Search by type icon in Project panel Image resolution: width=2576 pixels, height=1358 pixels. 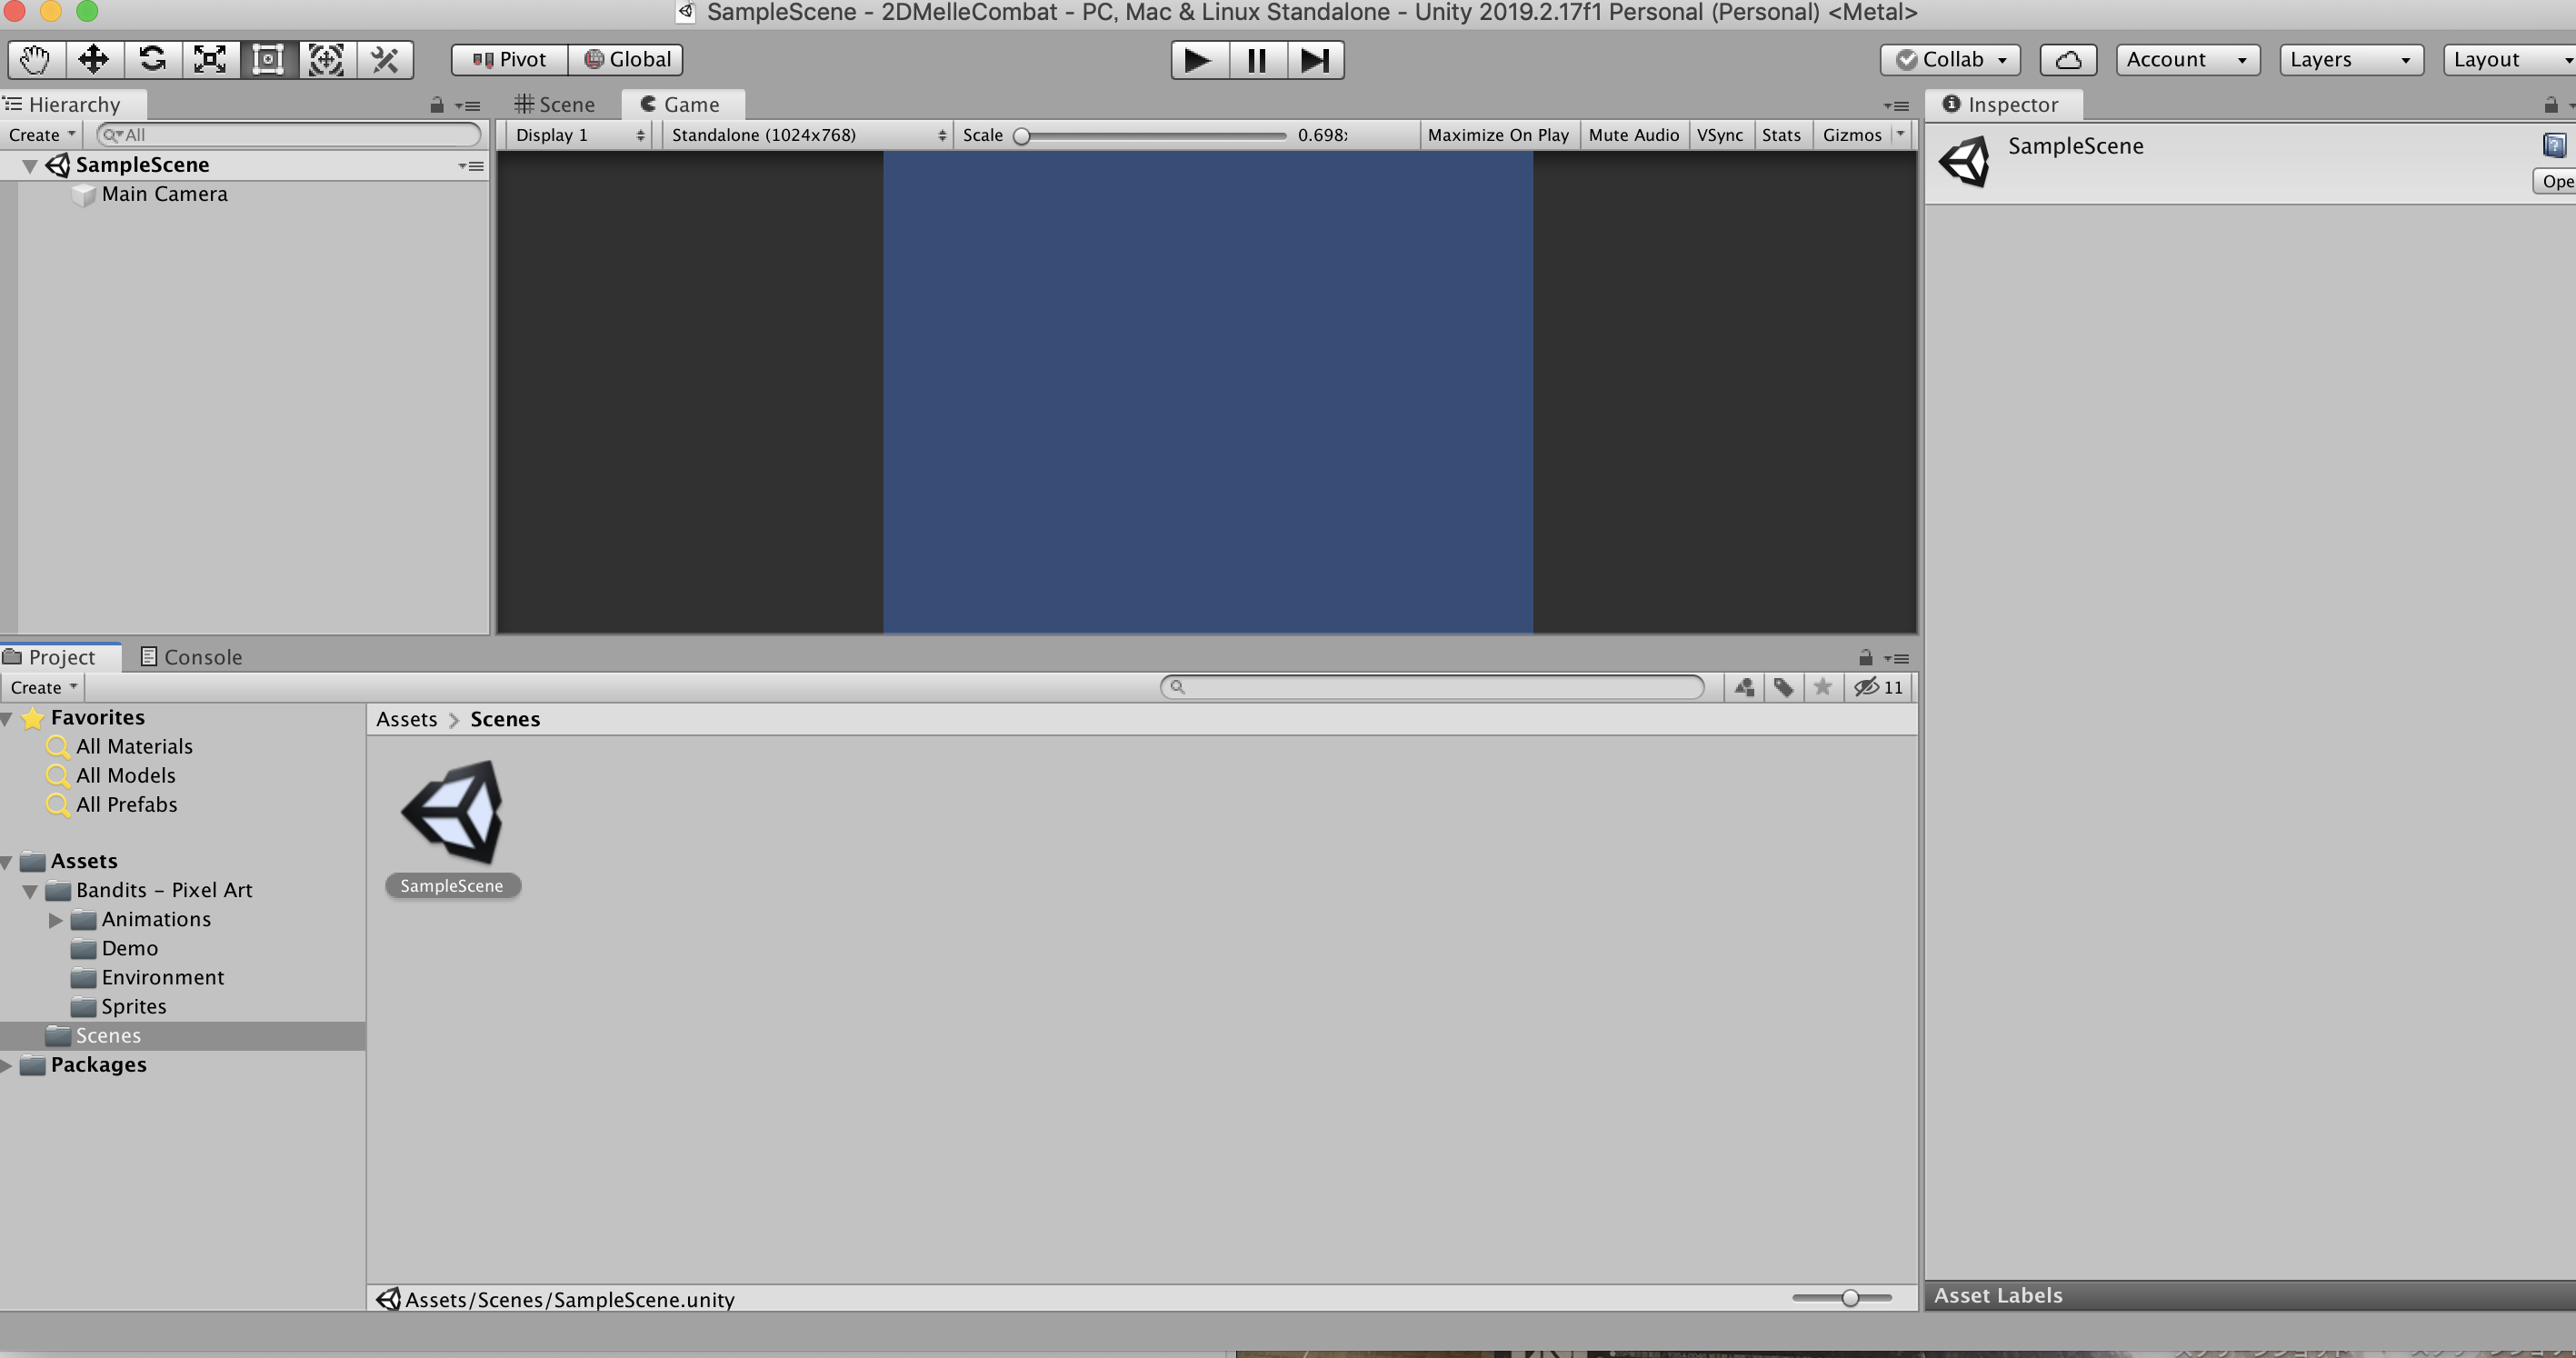point(1744,687)
